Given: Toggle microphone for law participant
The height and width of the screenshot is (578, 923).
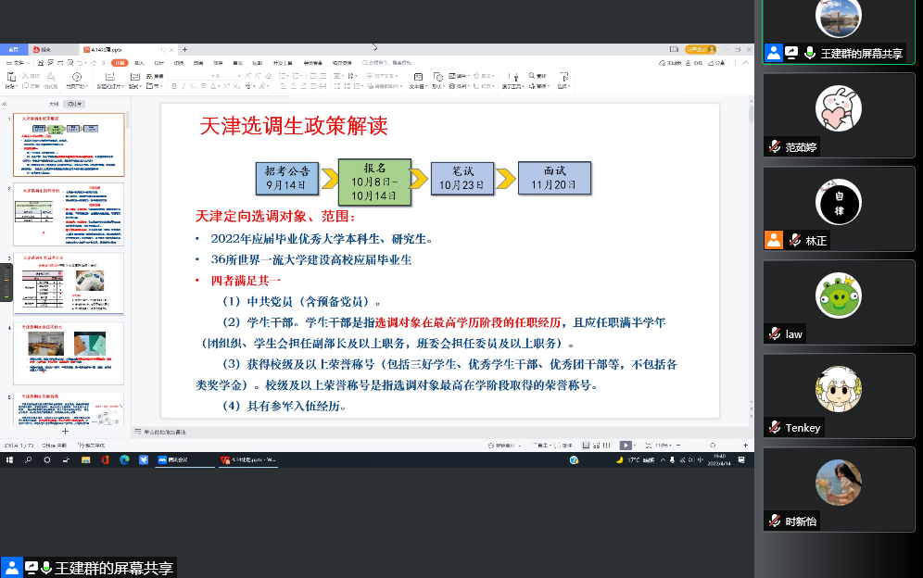Looking at the screenshot, I should coord(774,333).
